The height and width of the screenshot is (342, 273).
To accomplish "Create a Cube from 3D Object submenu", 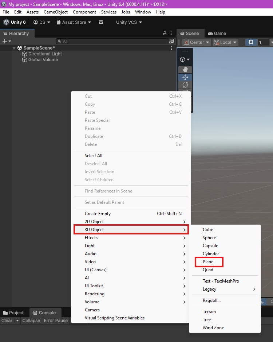I will pos(225,230).
